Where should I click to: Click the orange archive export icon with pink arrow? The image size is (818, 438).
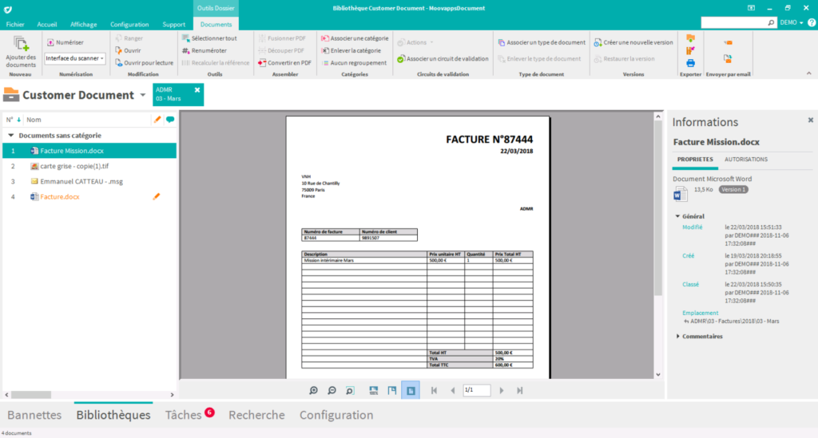[x=690, y=51]
